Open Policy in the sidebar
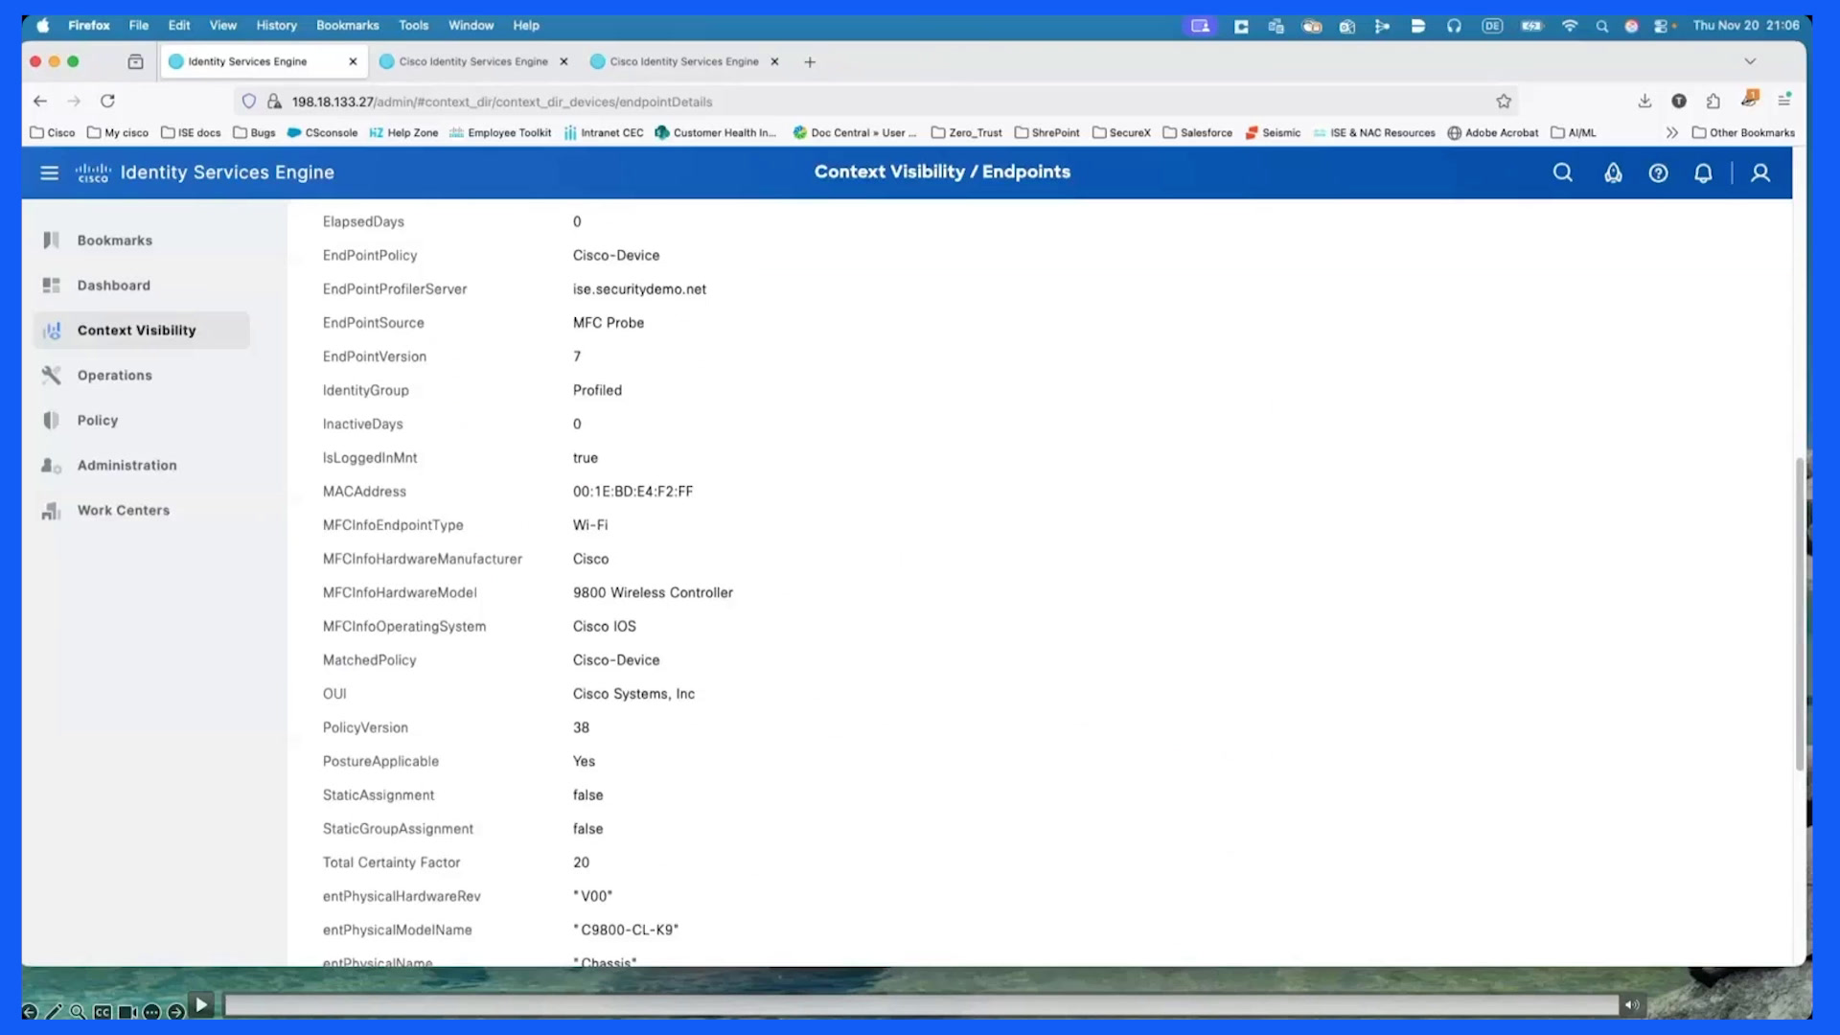The width and height of the screenshot is (1840, 1035). click(x=142, y=421)
